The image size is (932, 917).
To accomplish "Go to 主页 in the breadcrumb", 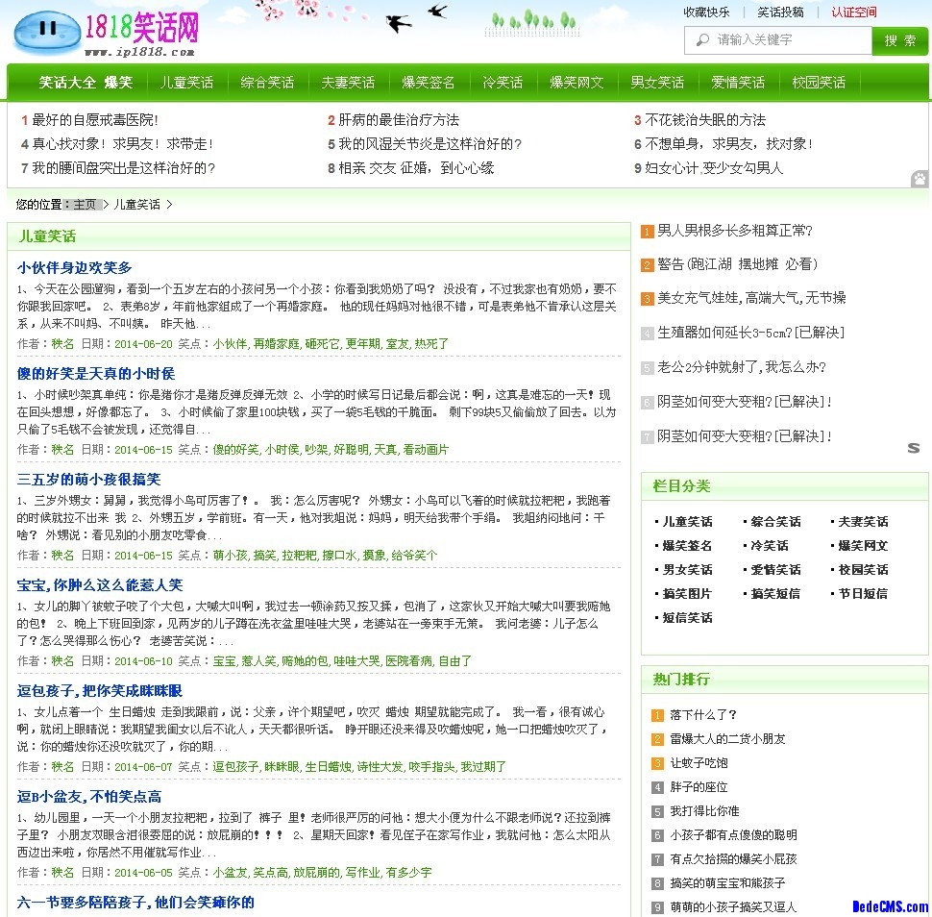I will [x=85, y=204].
